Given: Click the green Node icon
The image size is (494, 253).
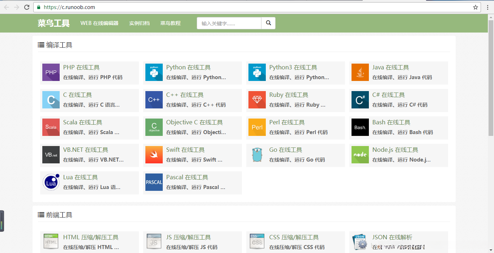Looking at the screenshot, I should pyautogui.click(x=360, y=155).
